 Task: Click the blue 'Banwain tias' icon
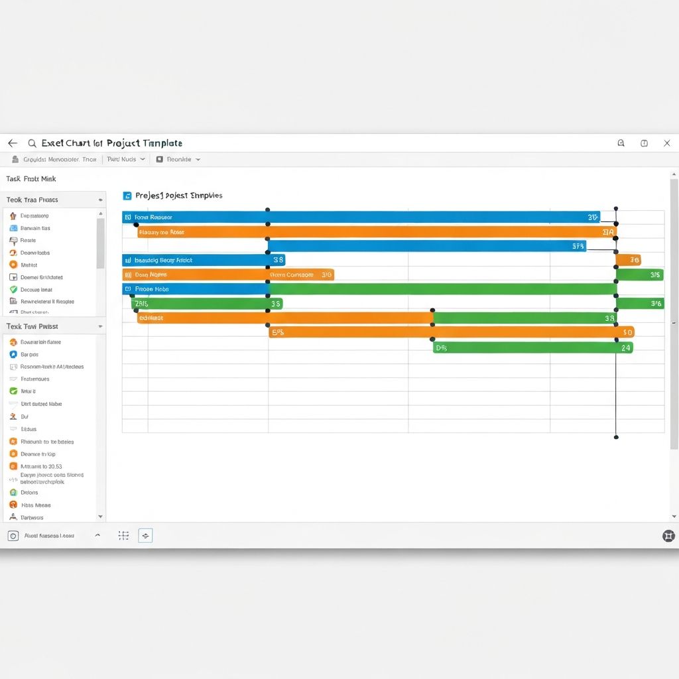[13, 228]
